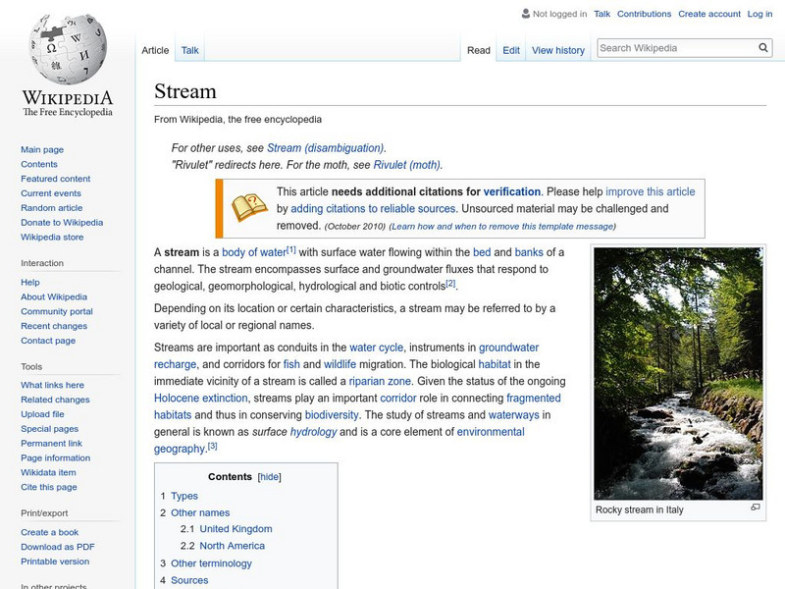Click What links here

pyautogui.click(x=53, y=385)
